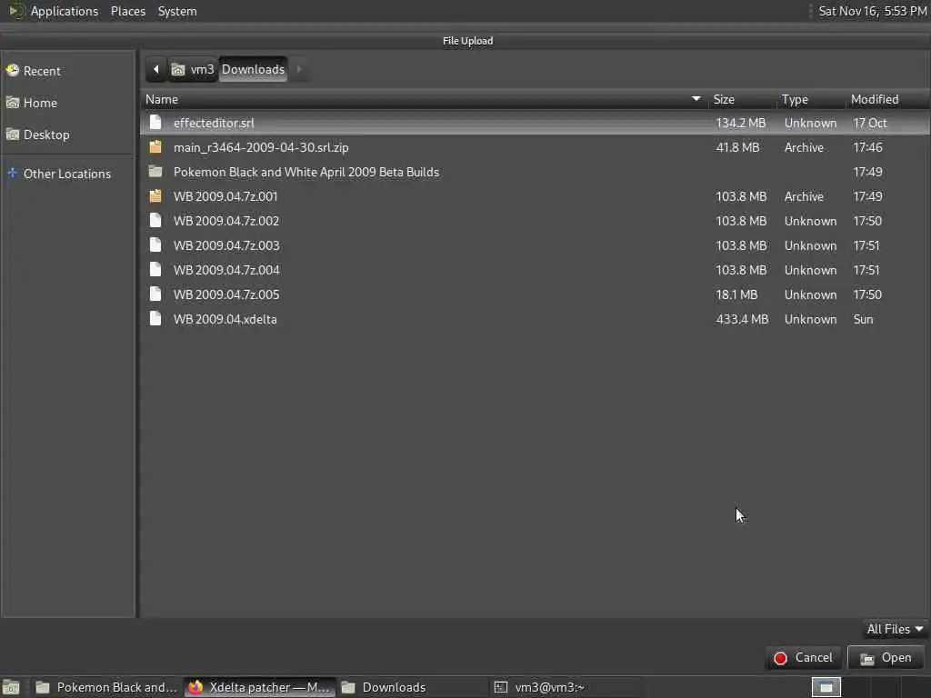Click folder icon of Pokemon Black and White Builds
This screenshot has width=931, height=698.
155,172
